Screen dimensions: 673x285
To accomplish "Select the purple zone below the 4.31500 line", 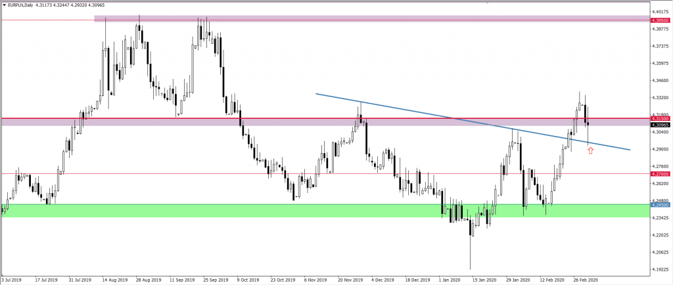I will click(x=326, y=123).
